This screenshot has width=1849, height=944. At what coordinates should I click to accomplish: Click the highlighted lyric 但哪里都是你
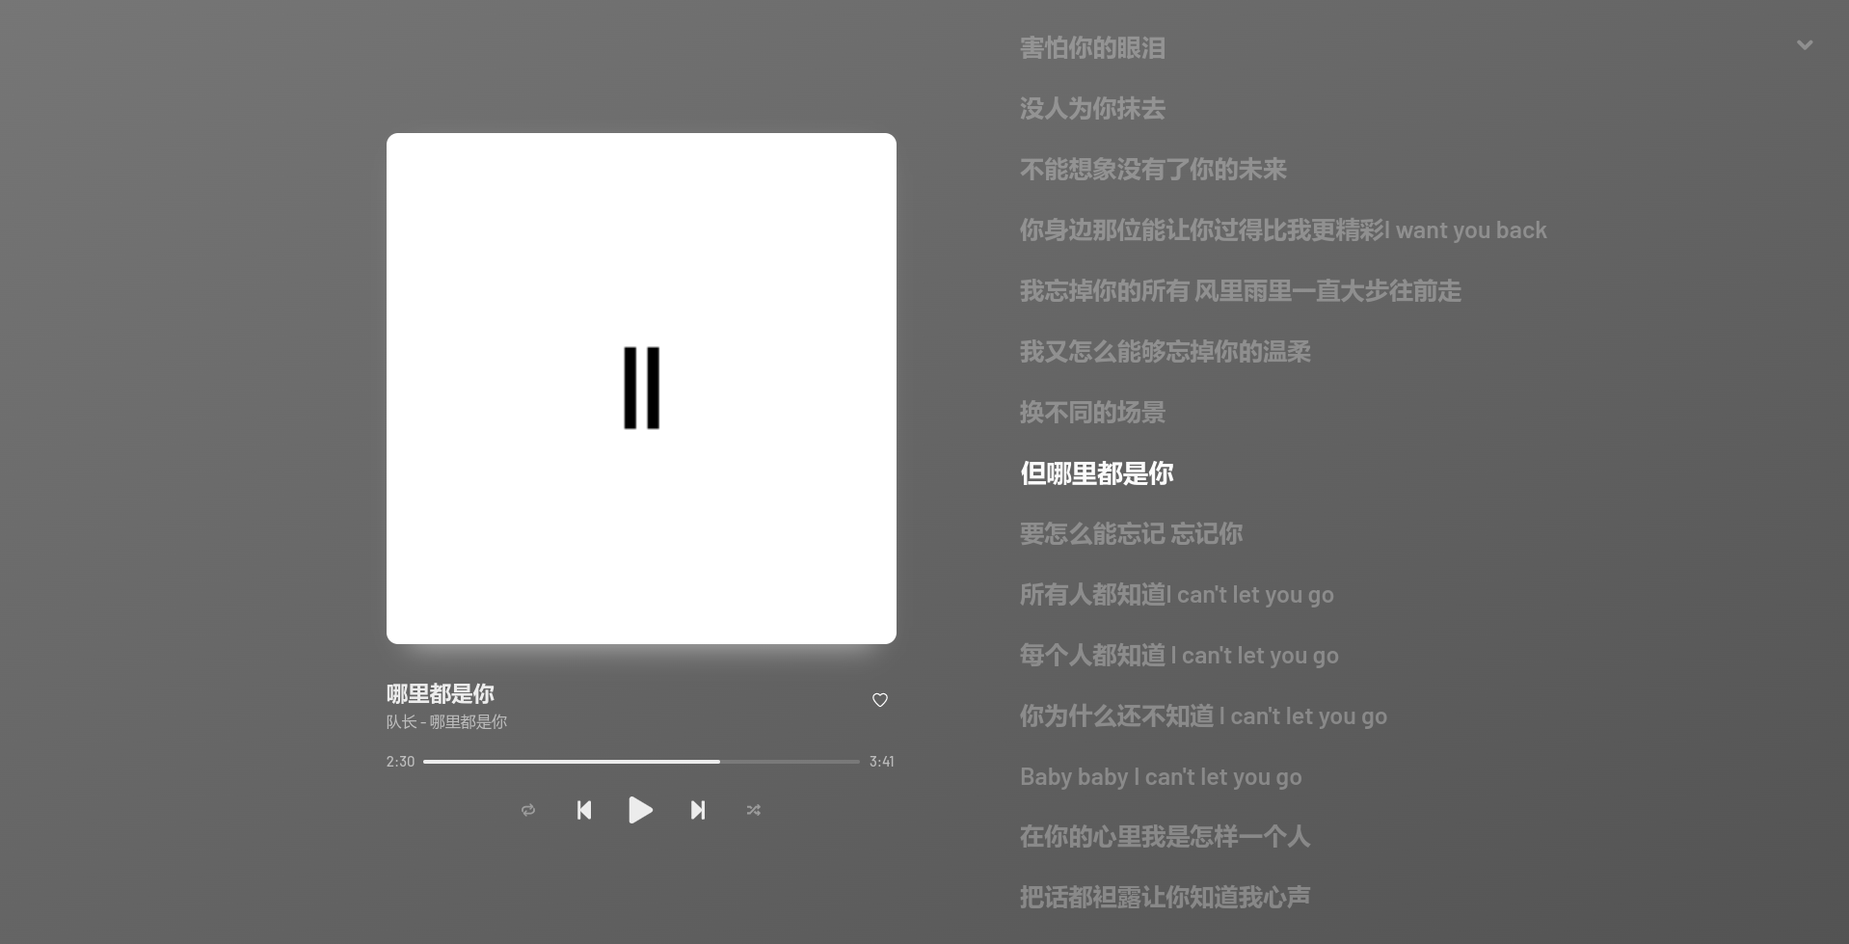(x=1096, y=473)
